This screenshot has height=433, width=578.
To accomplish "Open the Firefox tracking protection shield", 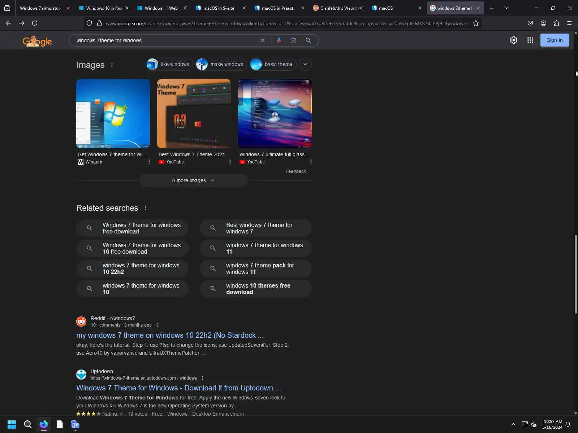I will [x=89, y=23].
